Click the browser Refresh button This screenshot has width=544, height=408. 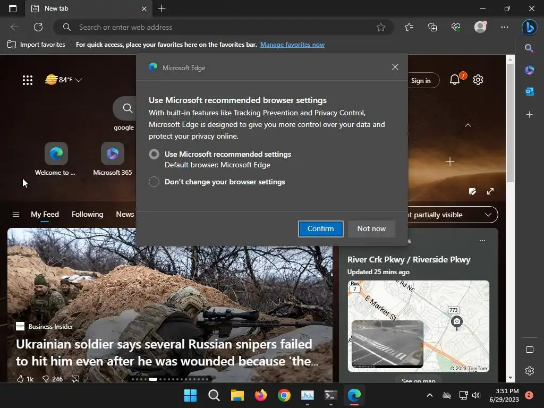[38, 27]
